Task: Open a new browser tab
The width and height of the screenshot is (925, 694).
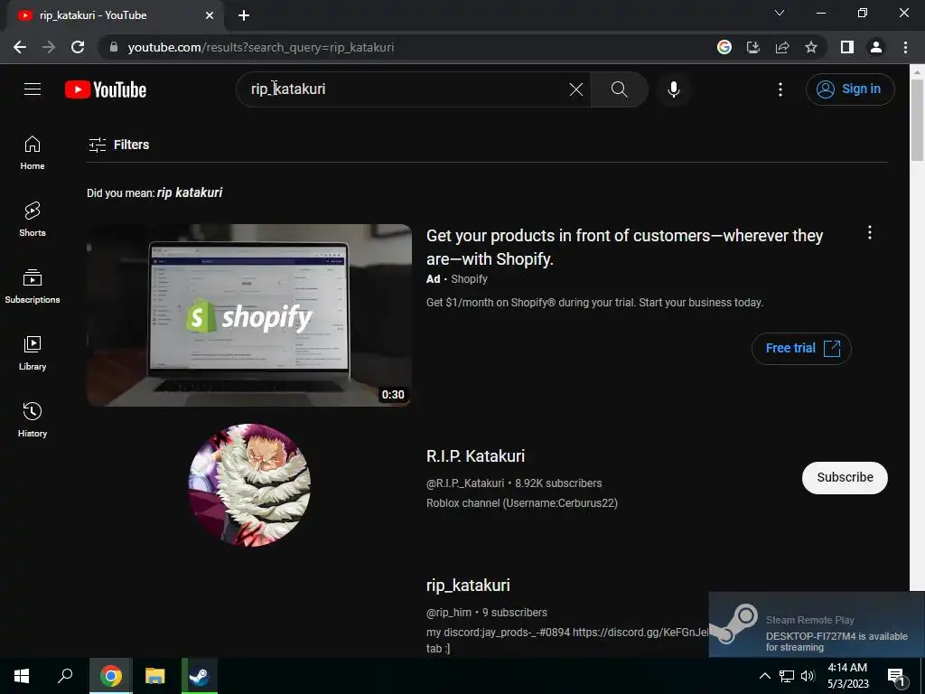Action: click(244, 16)
